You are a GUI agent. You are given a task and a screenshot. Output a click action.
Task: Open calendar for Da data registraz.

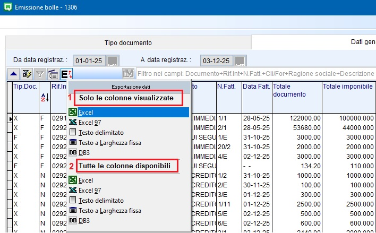coord(114,61)
